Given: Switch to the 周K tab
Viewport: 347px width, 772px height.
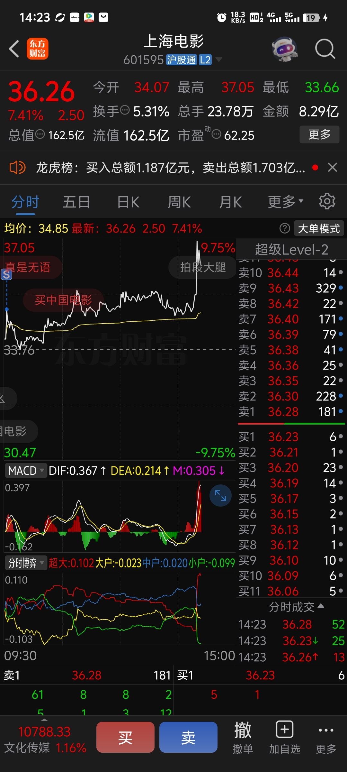Looking at the screenshot, I should (x=179, y=202).
